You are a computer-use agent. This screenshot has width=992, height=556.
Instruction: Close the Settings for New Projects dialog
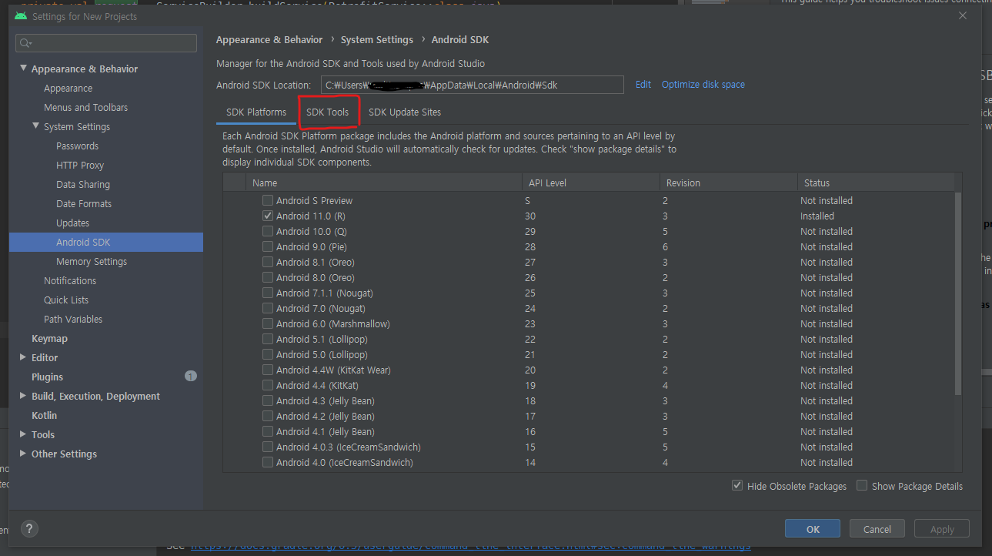click(963, 15)
